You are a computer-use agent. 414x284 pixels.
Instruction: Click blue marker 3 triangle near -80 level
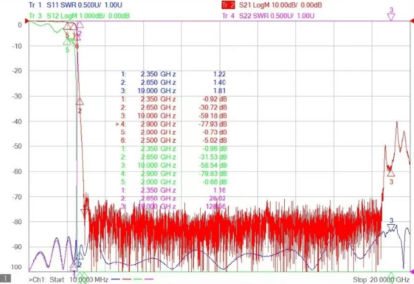coord(391,228)
